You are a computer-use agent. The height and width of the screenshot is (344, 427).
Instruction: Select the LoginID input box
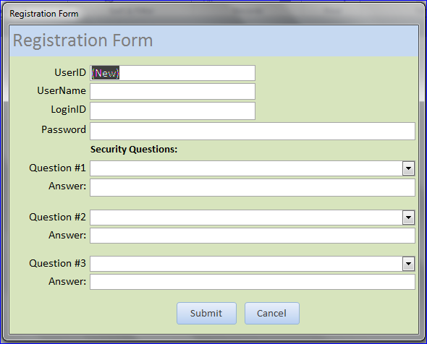[173, 111]
